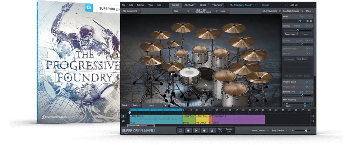Open the Level section menu icon
This screenshot has height=145, width=353.
click(310, 17)
